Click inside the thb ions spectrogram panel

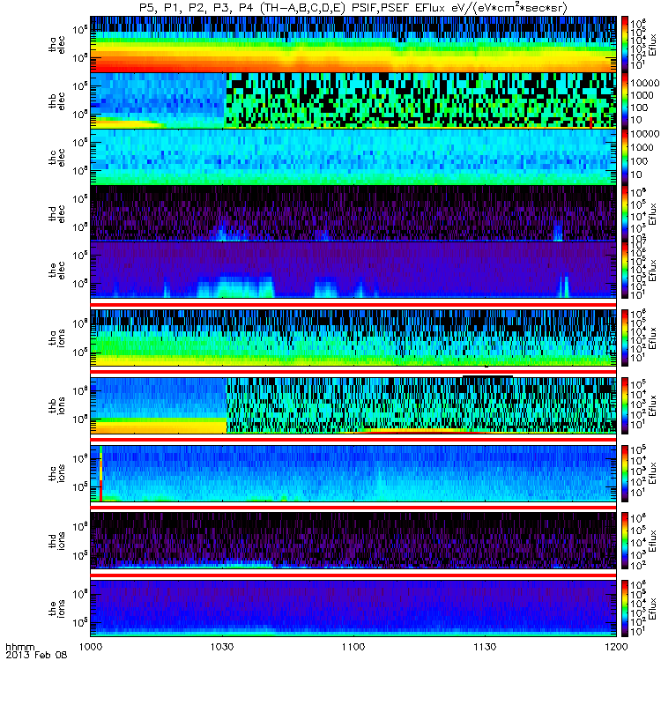(x=353, y=405)
